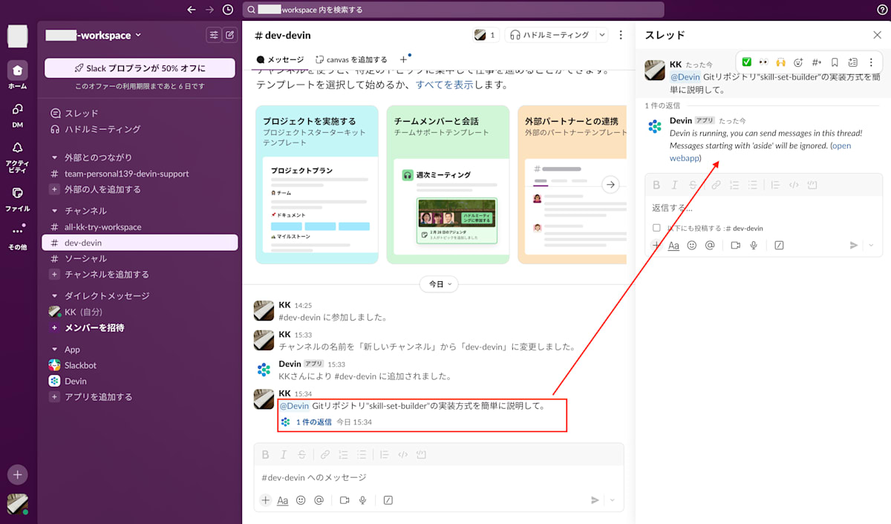The image size is (891, 524).
Task: Open send options dropdown in channel composer
Action: coord(613,500)
